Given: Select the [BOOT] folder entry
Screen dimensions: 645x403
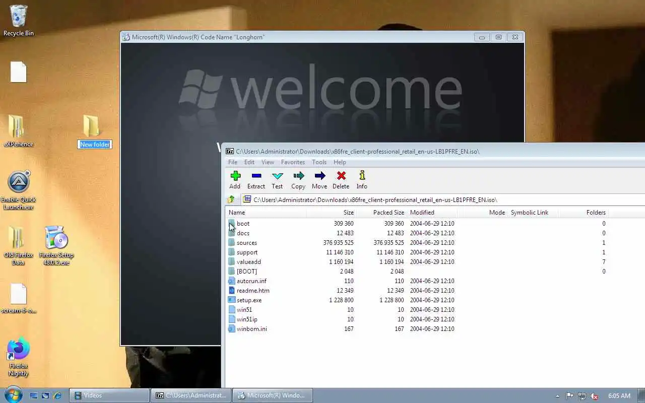Looking at the screenshot, I should click(x=246, y=272).
